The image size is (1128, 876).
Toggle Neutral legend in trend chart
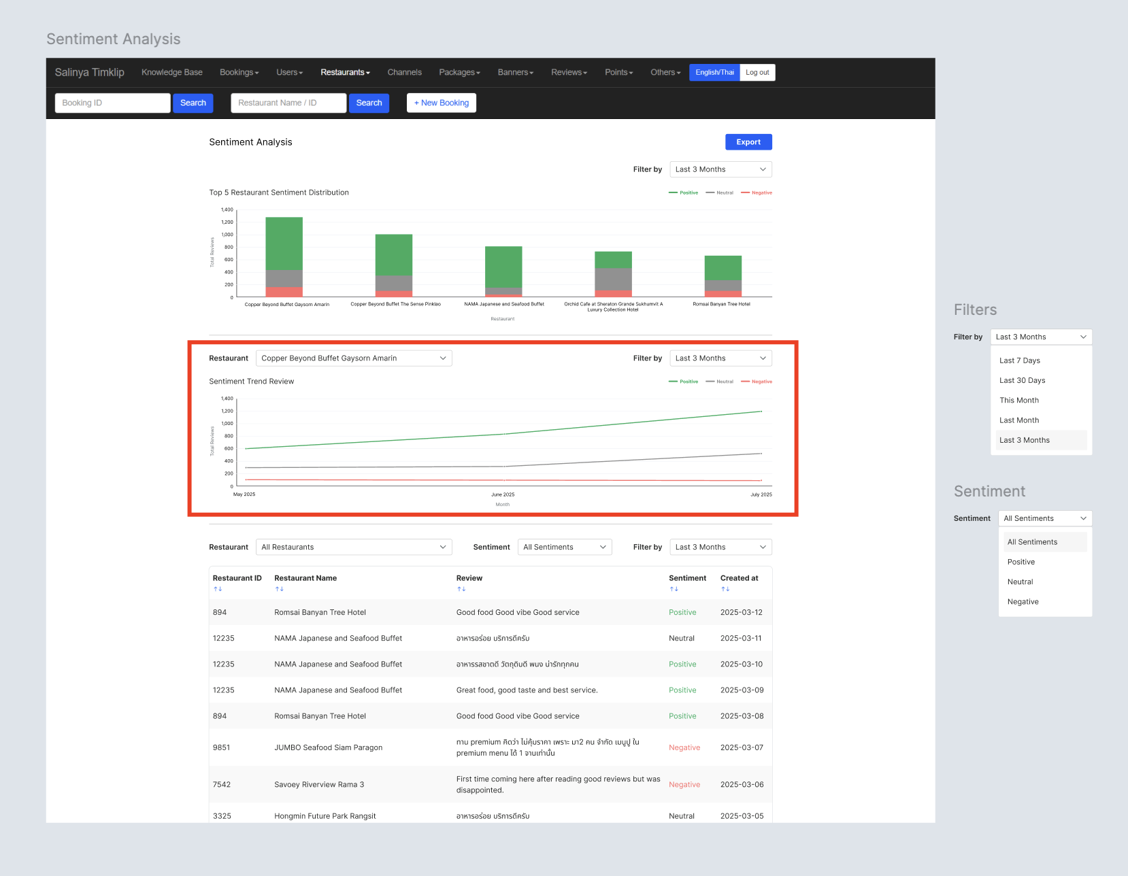(720, 382)
